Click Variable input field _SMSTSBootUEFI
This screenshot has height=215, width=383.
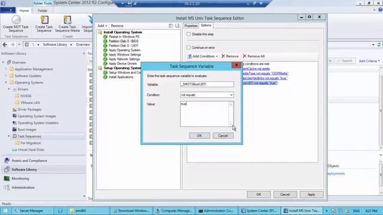(207, 84)
